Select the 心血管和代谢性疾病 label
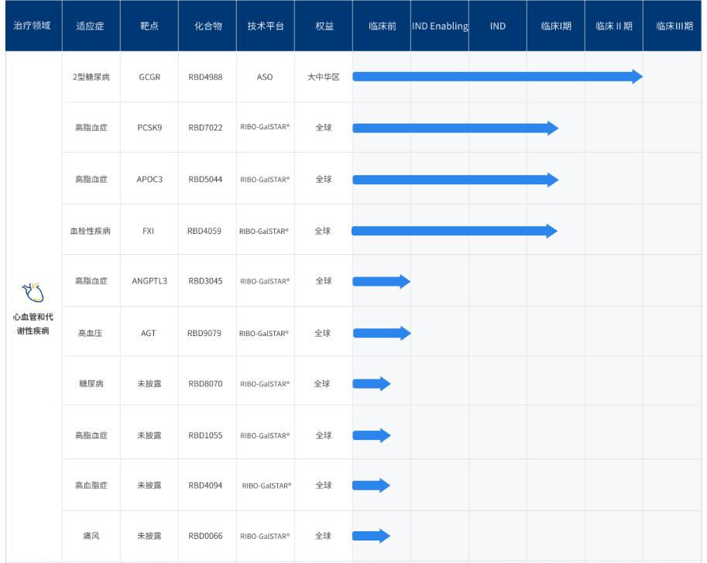Viewport: 707px width, 563px height. click(33, 324)
